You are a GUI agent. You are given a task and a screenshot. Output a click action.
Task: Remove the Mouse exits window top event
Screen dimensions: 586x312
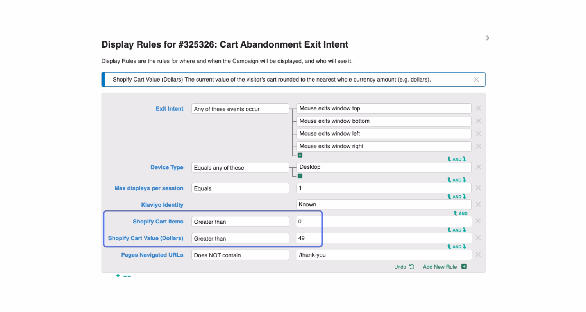click(478, 108)
